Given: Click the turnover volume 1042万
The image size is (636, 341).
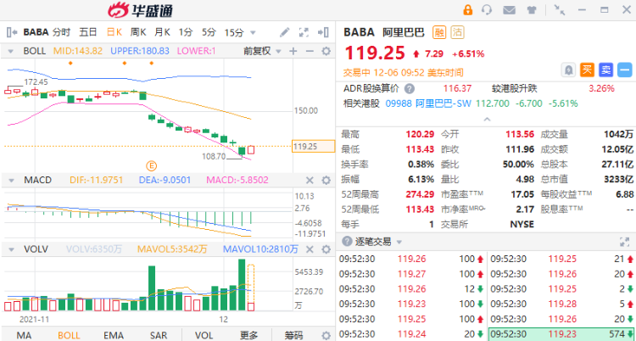Looking at the screenshot, I should coord(617,134).
